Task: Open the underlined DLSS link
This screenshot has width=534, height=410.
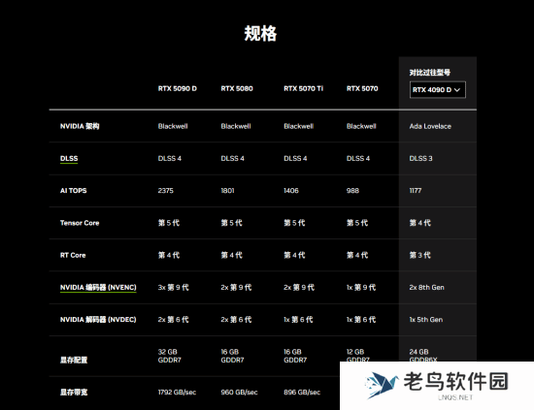Action: [69, 158]
